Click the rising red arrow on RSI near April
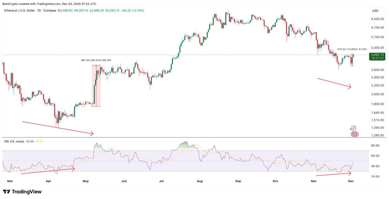This screenshot has height=199, width=389. (x=48, y=171)
